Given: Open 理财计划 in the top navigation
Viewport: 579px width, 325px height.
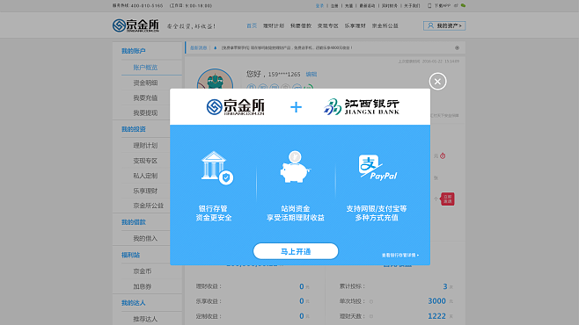Looking at the screenshot, I should pyautogui.click(x=274, y=25).
